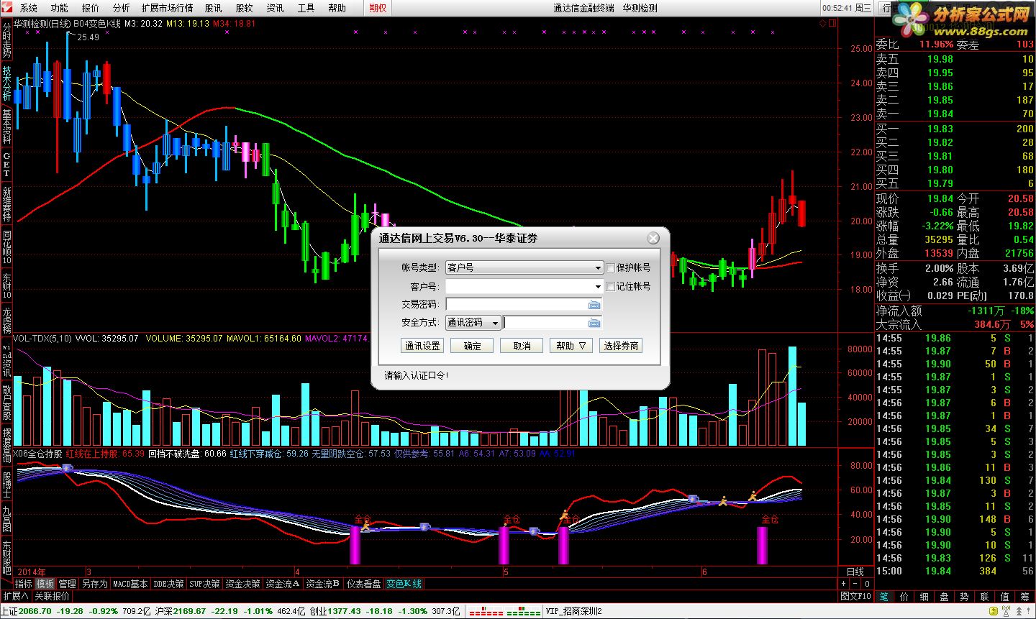Check the 记住帐号 checkbox

pos(611,286)
